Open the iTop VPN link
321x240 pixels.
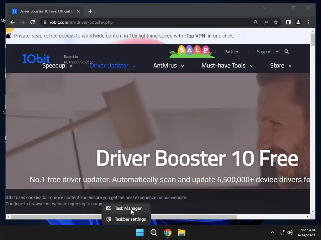coord(195,36)
